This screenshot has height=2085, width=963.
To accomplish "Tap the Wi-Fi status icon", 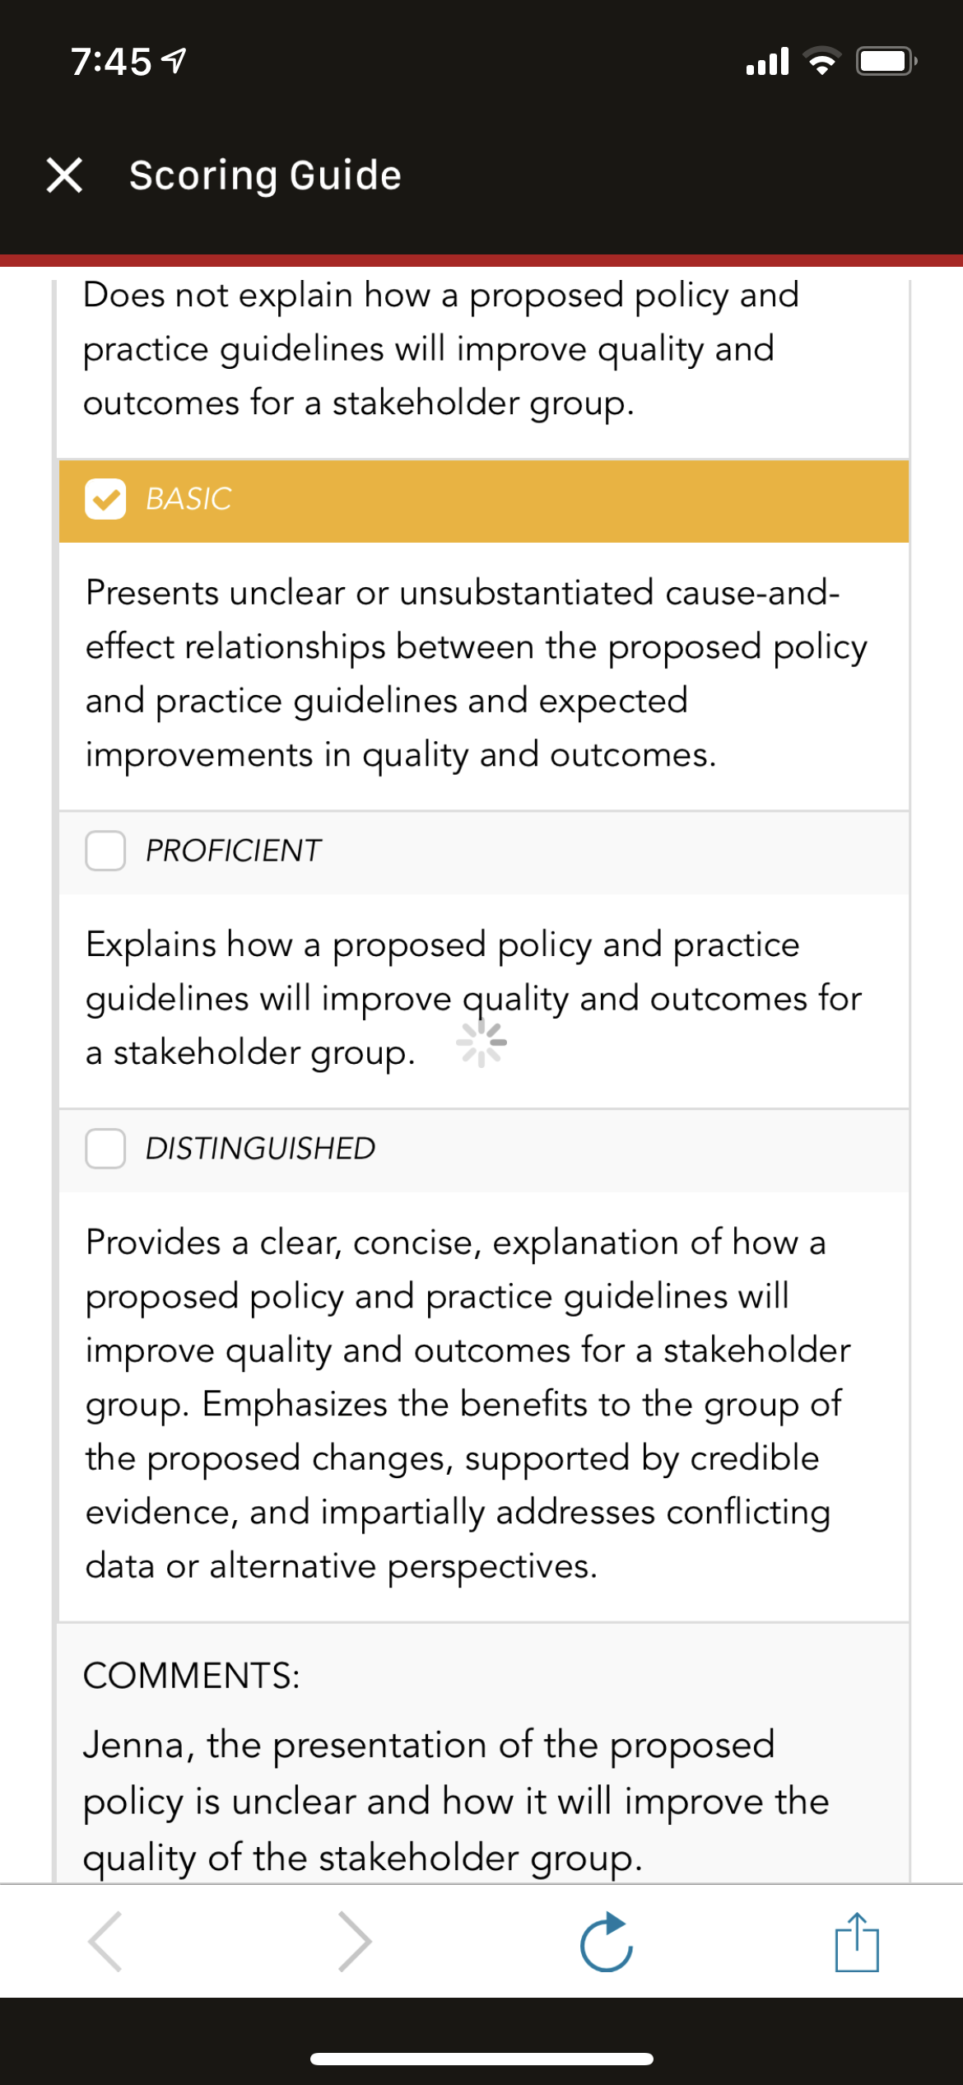I will (x=821, y=62).
